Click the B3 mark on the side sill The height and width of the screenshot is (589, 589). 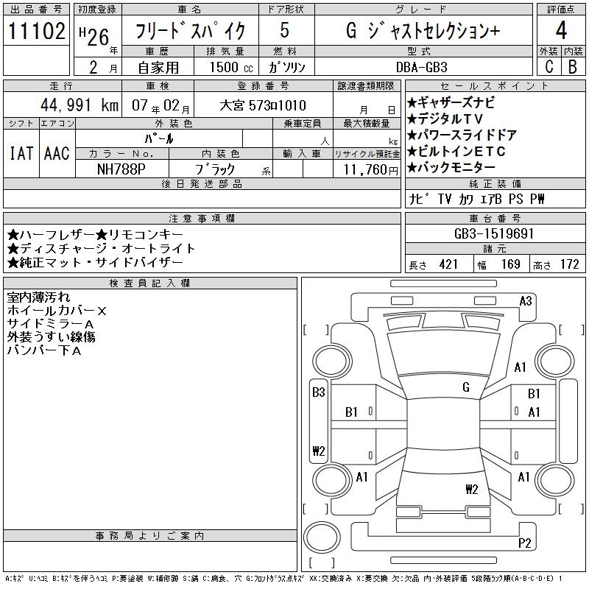coord(319,392)
